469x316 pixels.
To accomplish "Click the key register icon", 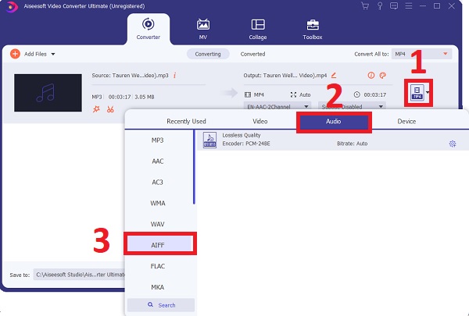I will (x=380, y=6).
